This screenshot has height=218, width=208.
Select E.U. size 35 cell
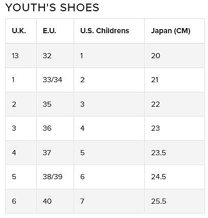coord(55,104)
